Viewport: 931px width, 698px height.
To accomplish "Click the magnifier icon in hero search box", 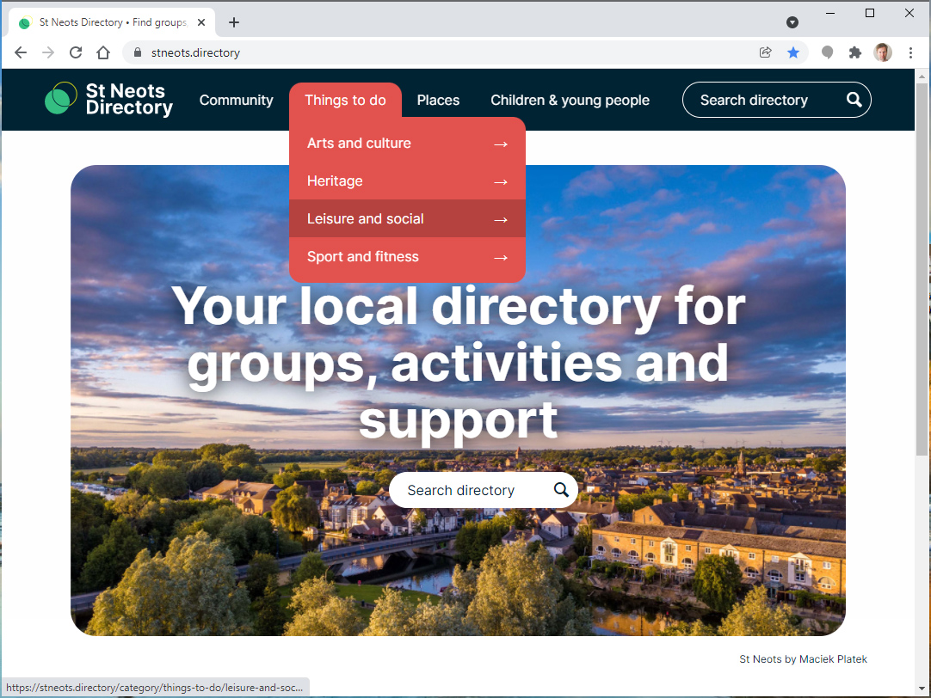I will 561,490.
